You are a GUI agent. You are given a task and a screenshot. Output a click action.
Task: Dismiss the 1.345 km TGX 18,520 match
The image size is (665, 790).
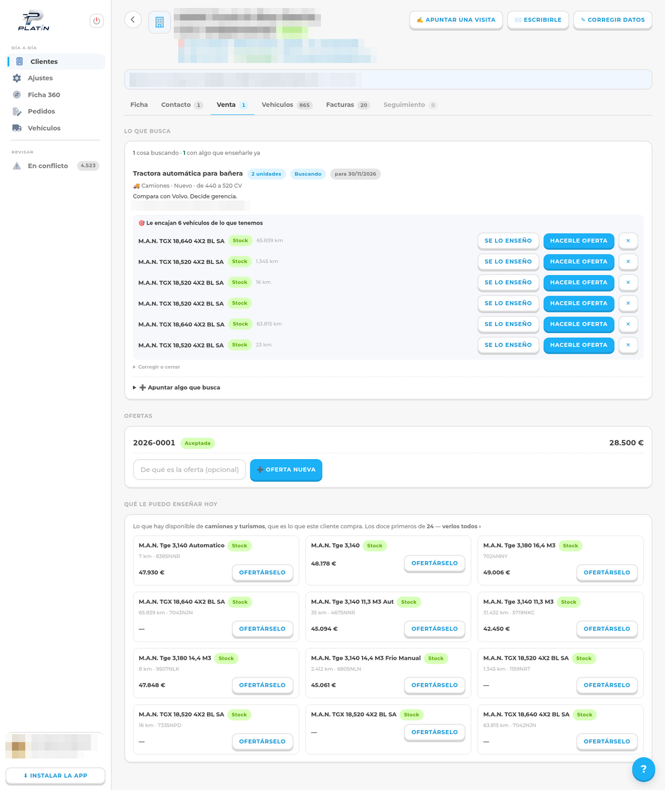pyautogui.click(x=628, y=262)
